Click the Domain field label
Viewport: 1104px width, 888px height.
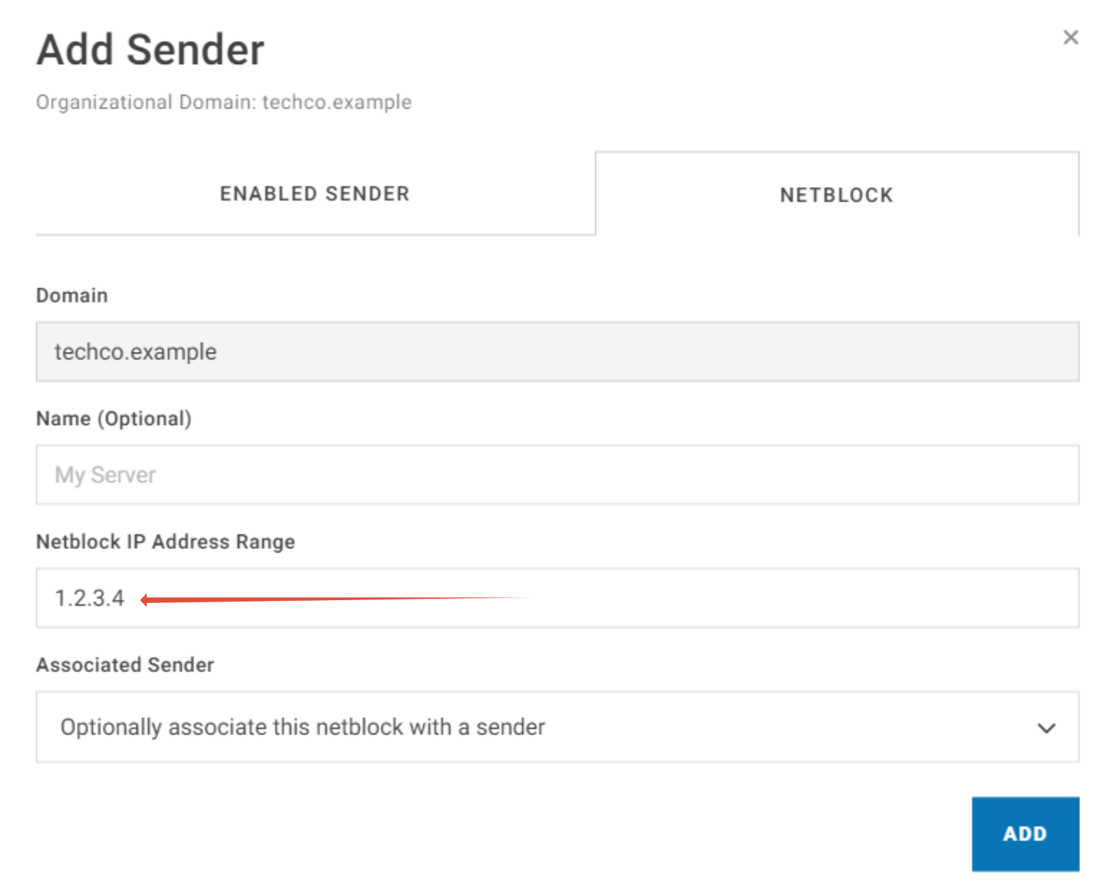click(71, 295)
